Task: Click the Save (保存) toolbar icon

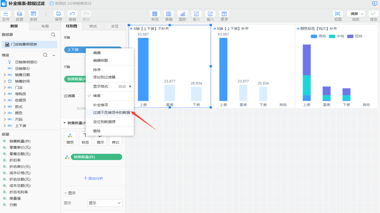Action: tap(58, 14)
